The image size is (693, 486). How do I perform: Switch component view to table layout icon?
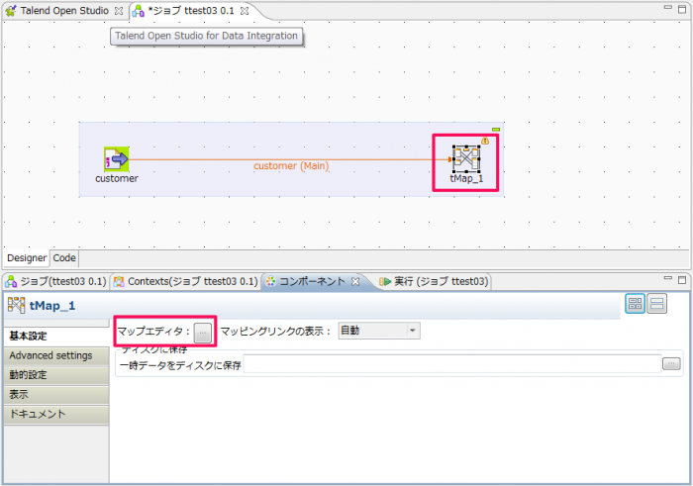point(636,304)
